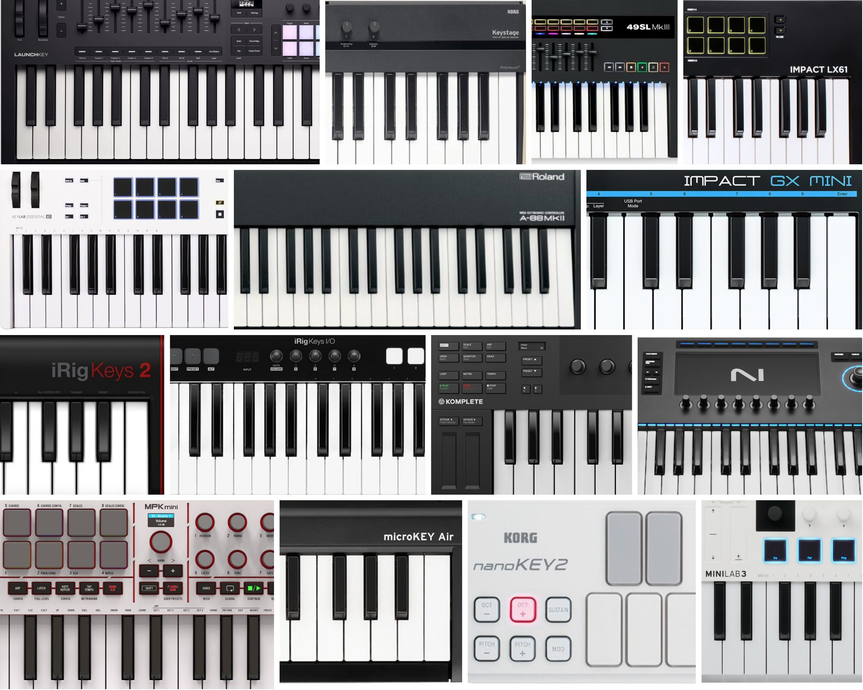Click the MOD button on nanoKEY2

(x=558, y=649)
